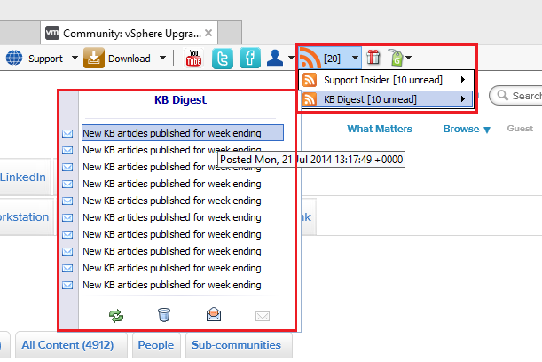542x362 pixels.
Task: Expand the user profile dropdown arrow
Action: pyautogui.click(x=291, y=58)
